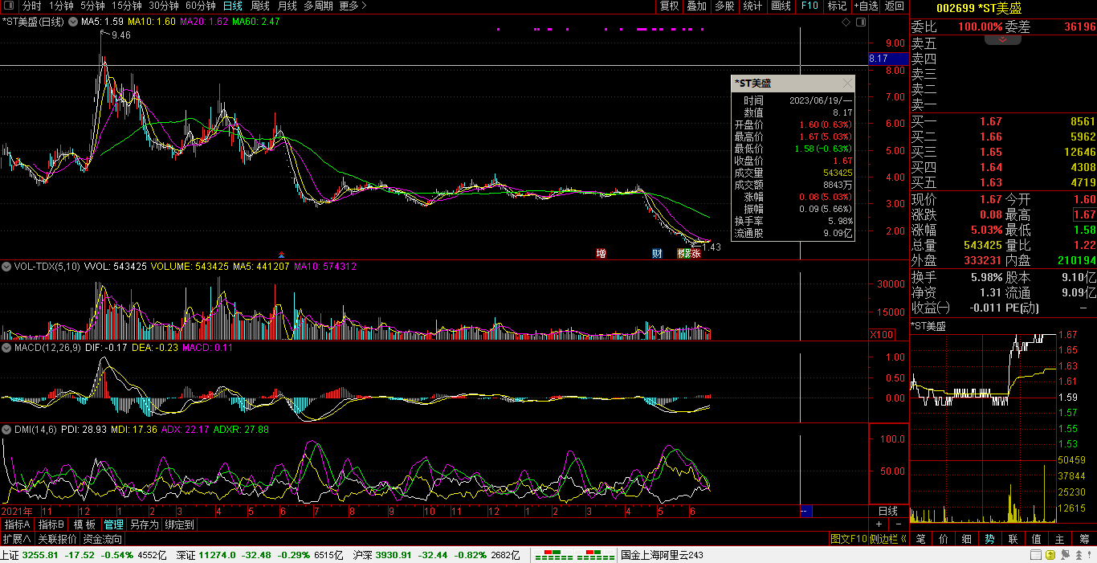Select the 联 tab
The image size is (1097, 563).
tap(1013, 539)
